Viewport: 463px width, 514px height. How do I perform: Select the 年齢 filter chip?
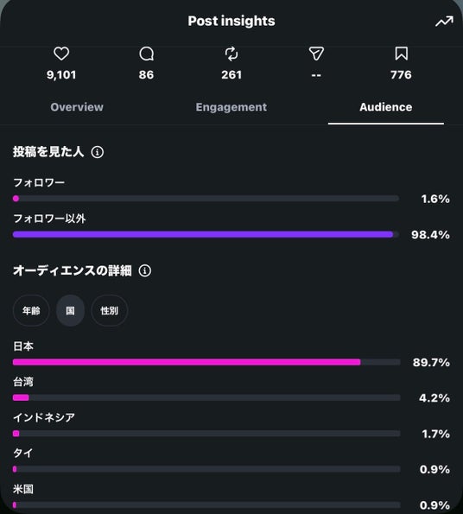[x=31, y=310]
